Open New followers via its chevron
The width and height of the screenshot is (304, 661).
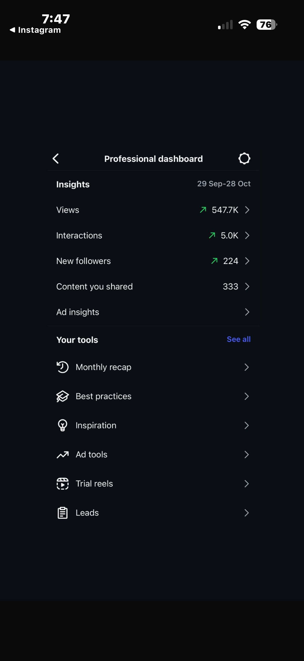[247, 261]
